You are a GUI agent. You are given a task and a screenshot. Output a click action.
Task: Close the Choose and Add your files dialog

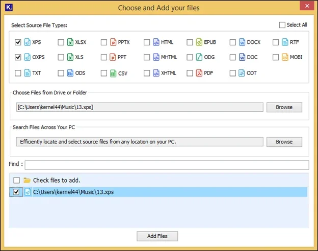pyautogui.click(x=307, y=6)
